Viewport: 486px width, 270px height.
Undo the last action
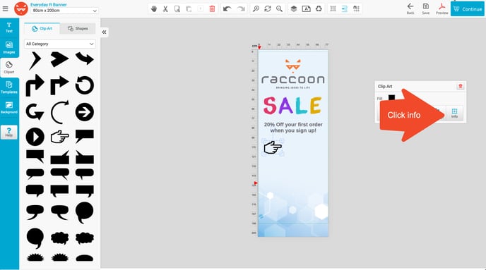pos(227,8)
